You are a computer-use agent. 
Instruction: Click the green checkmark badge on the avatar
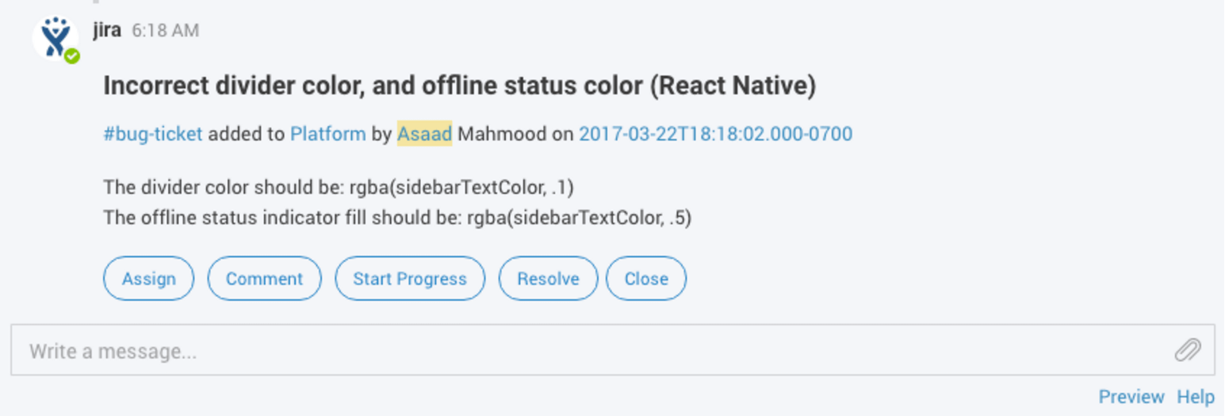click(x=72, y=56)
